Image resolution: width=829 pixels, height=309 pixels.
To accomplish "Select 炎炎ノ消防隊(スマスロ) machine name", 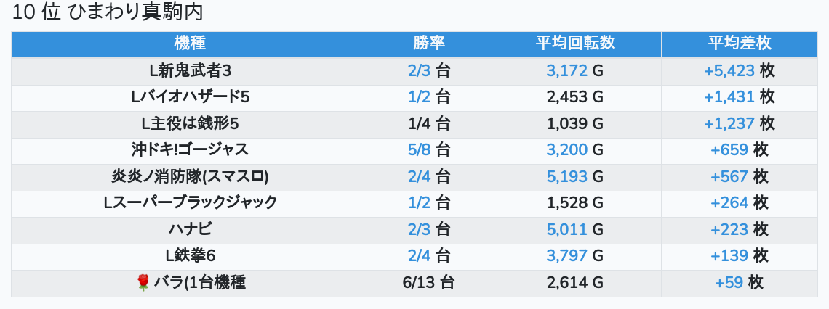I will pos(190,177).
